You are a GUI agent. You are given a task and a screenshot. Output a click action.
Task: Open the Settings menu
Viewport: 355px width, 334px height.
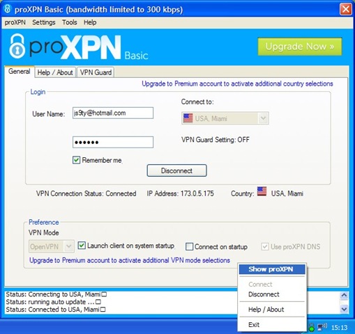click(44, 22)
